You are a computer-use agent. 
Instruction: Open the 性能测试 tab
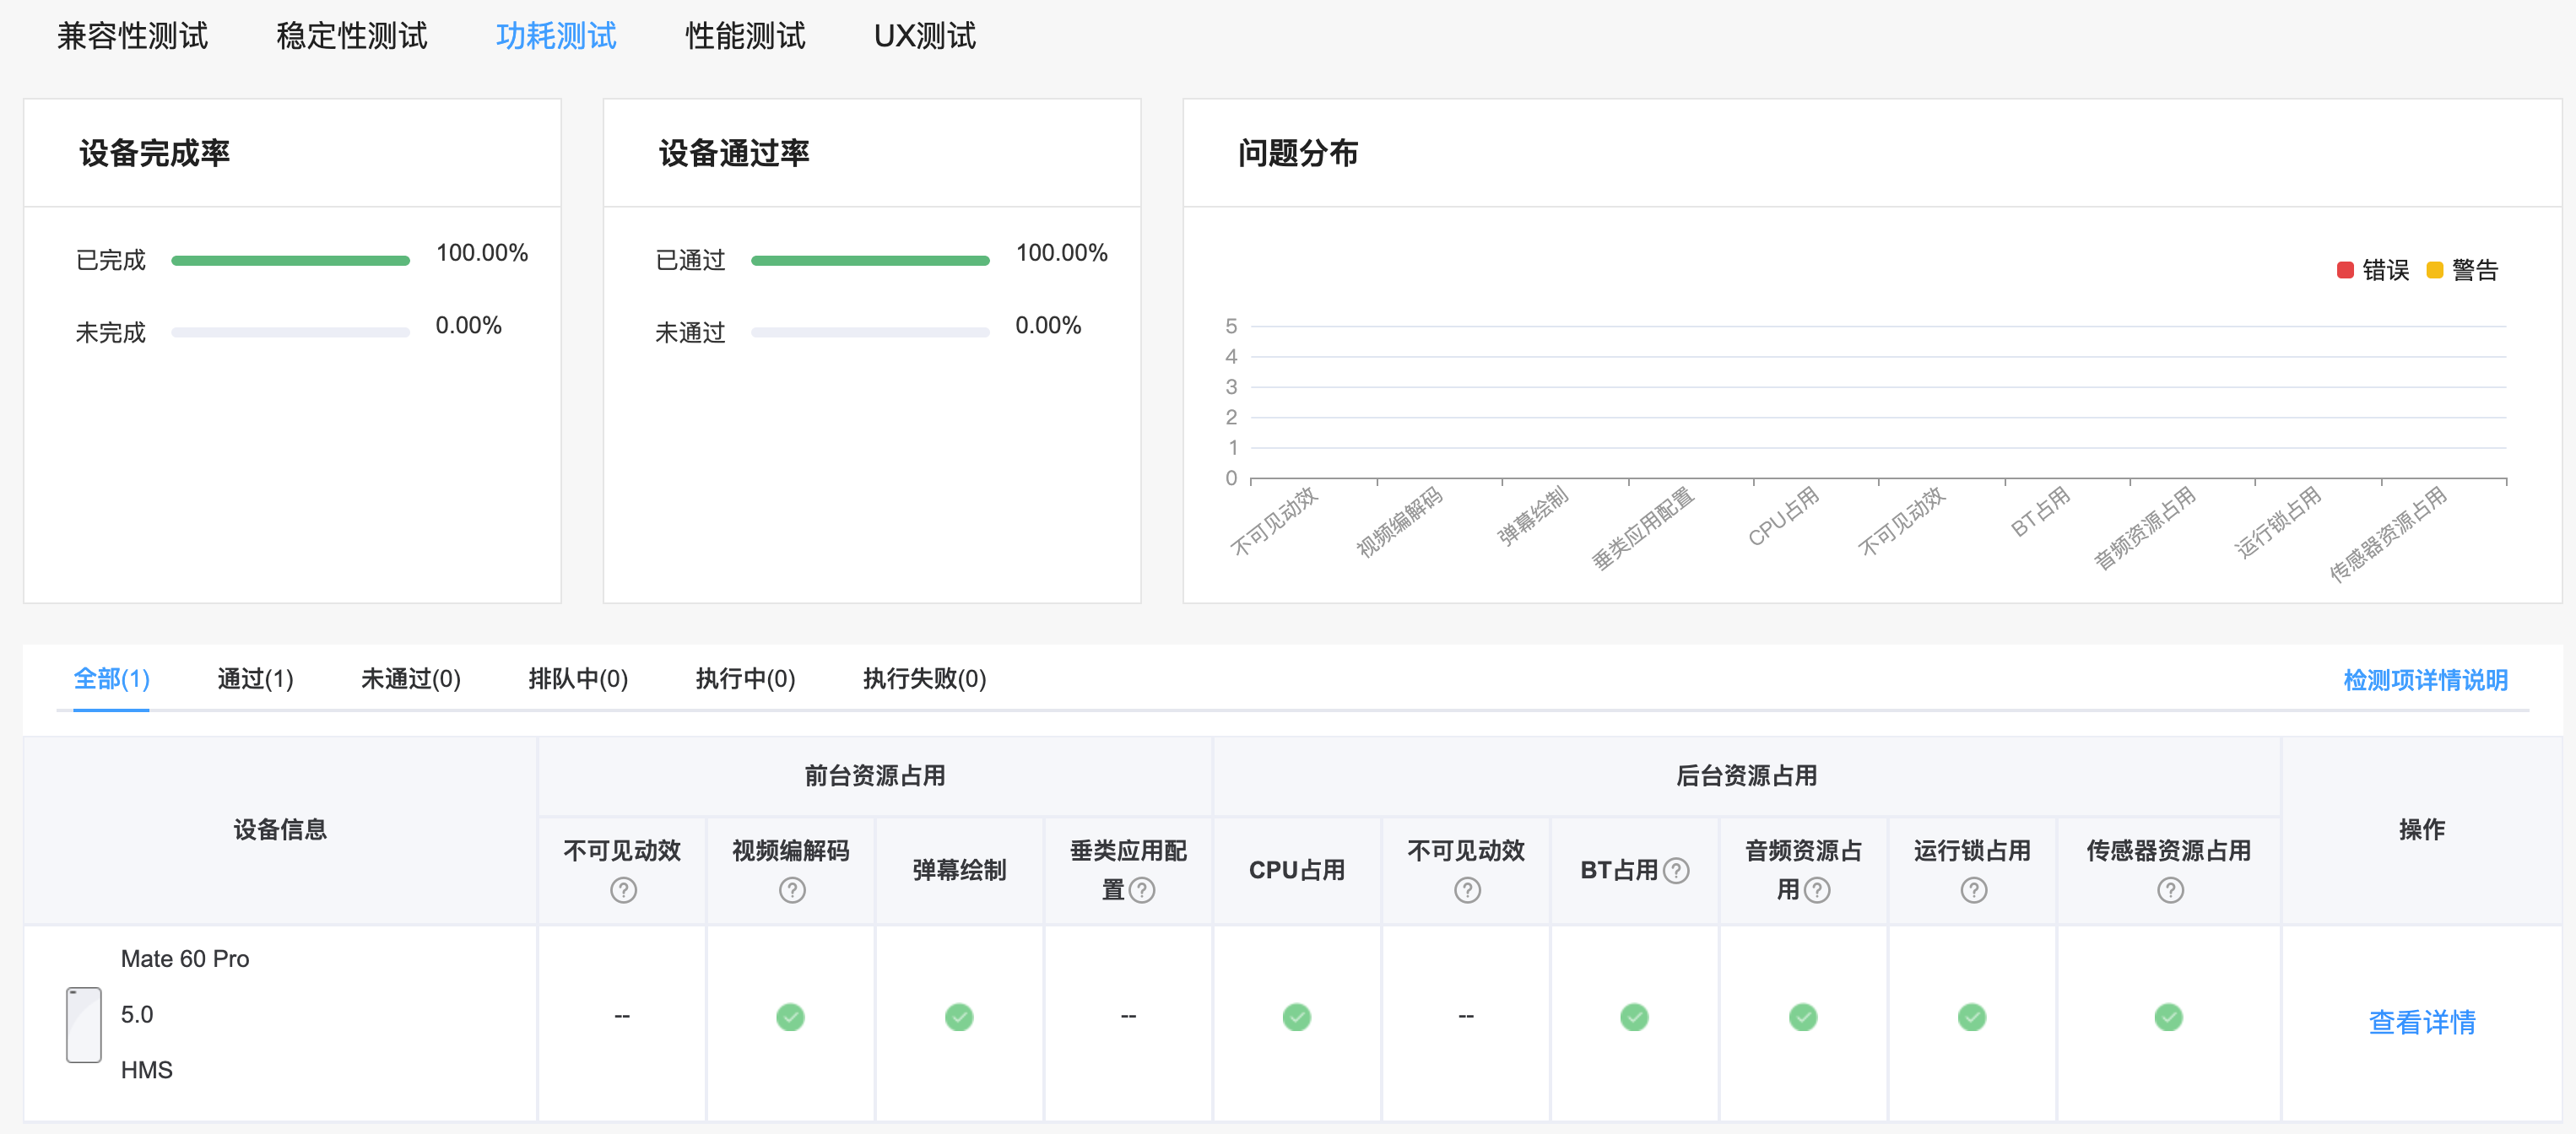(745, 36)
